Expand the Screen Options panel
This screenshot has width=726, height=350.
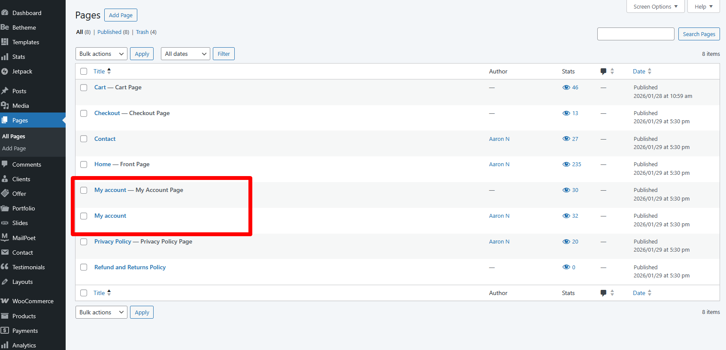click(655, 6)
